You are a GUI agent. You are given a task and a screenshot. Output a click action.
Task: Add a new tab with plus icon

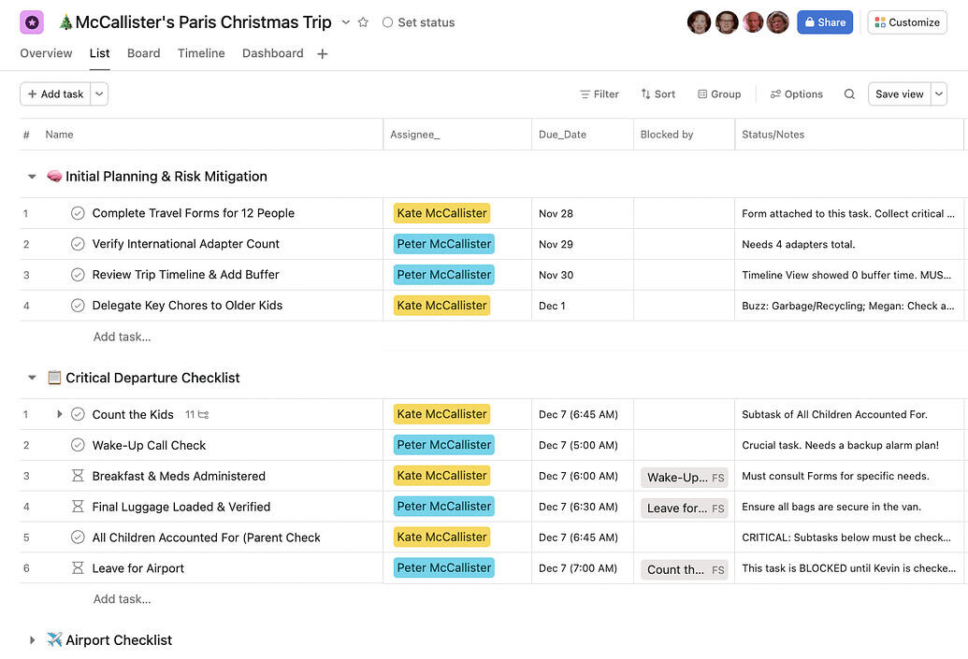pyautogui.click(x=323, y=54)
